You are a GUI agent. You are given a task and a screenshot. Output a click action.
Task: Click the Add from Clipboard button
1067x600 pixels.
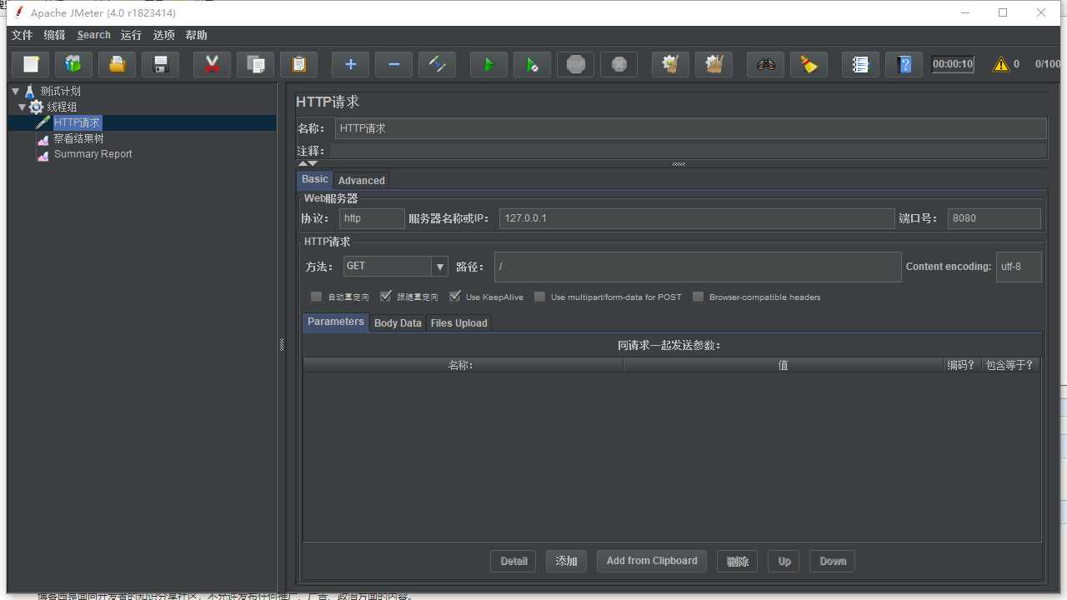pyautogui.click(x=652, y=561)
